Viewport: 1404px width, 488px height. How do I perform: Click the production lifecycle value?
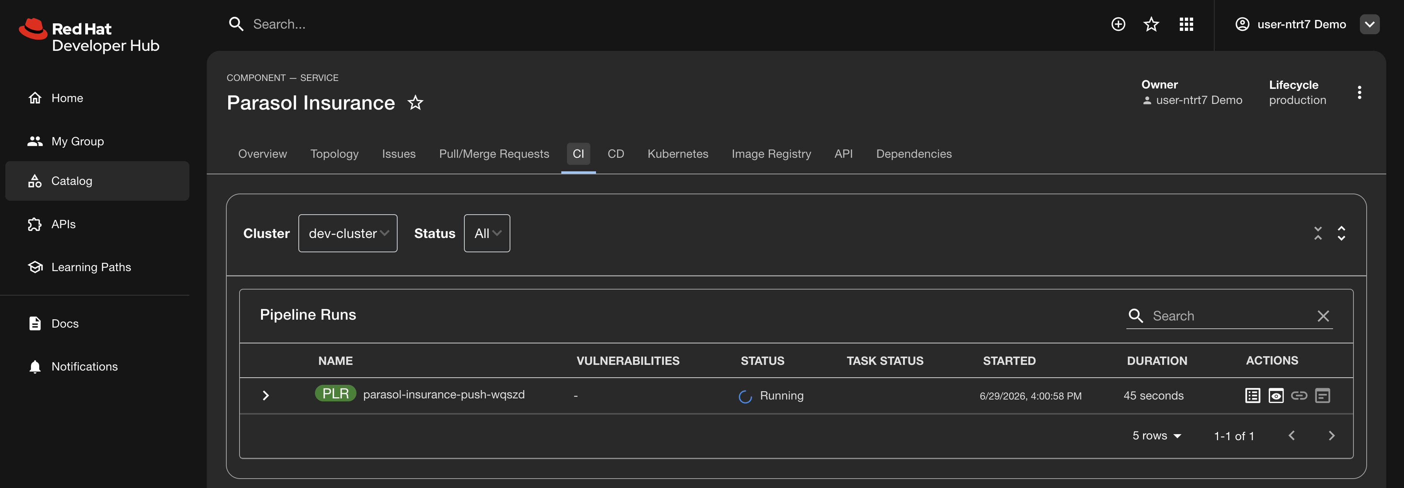click(x=1297, y=100)
